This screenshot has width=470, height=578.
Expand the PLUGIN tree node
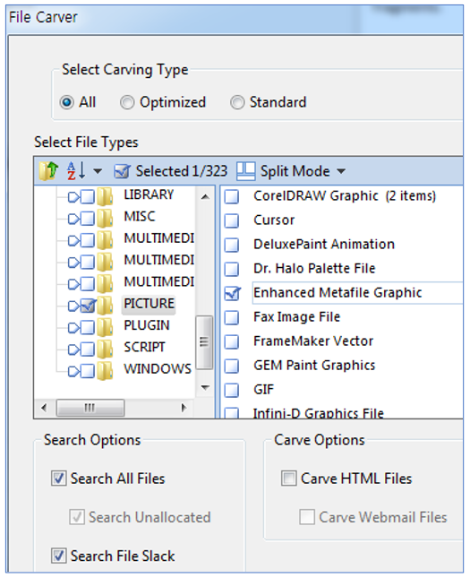pos(73,327)
